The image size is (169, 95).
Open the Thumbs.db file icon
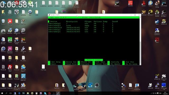3,68
